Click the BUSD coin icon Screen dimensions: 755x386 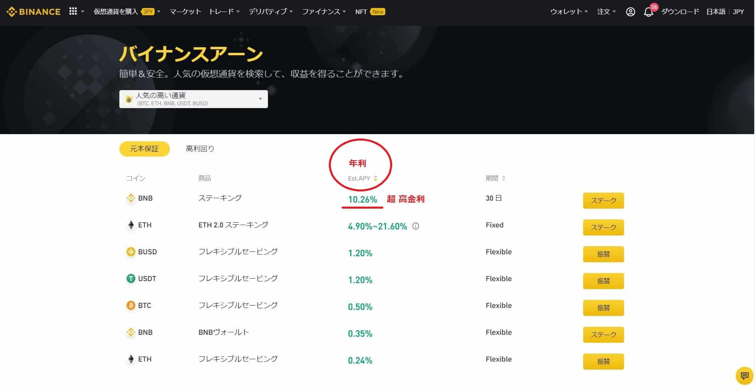[x=131, y=251]
